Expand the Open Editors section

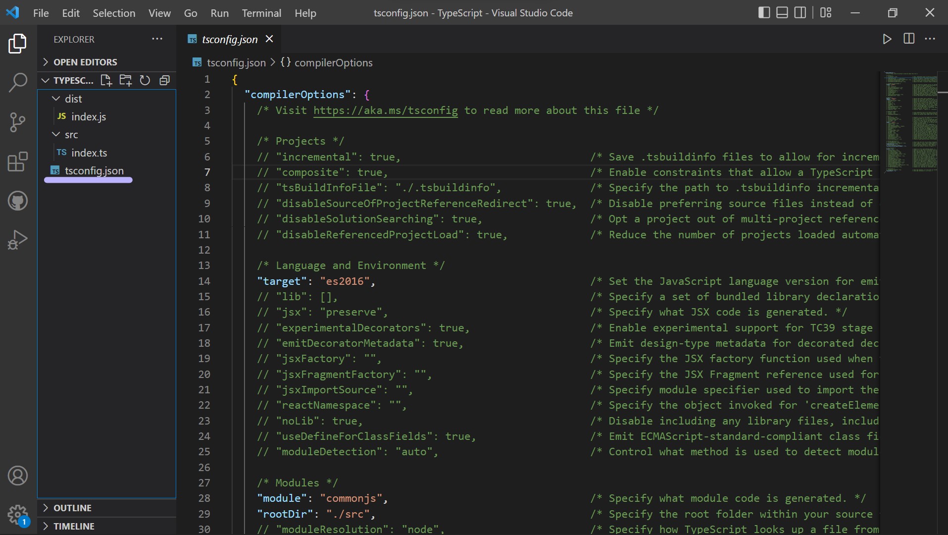(85, 62)
